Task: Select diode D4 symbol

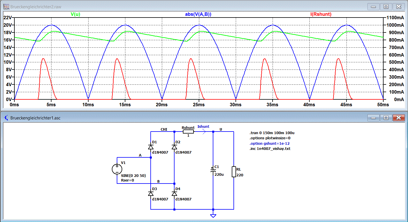Action: pos(174,194)
